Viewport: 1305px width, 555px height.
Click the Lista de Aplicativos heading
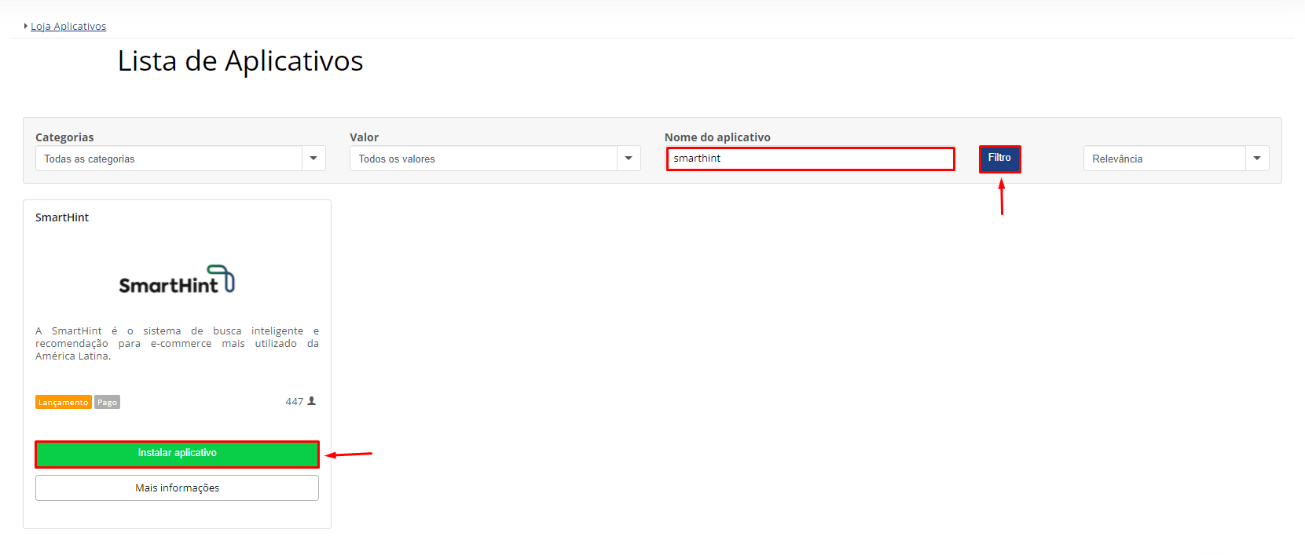pos(240,61)
